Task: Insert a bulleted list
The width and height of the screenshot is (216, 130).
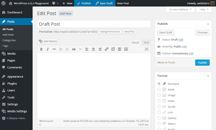Action: [x=61, y=49]
